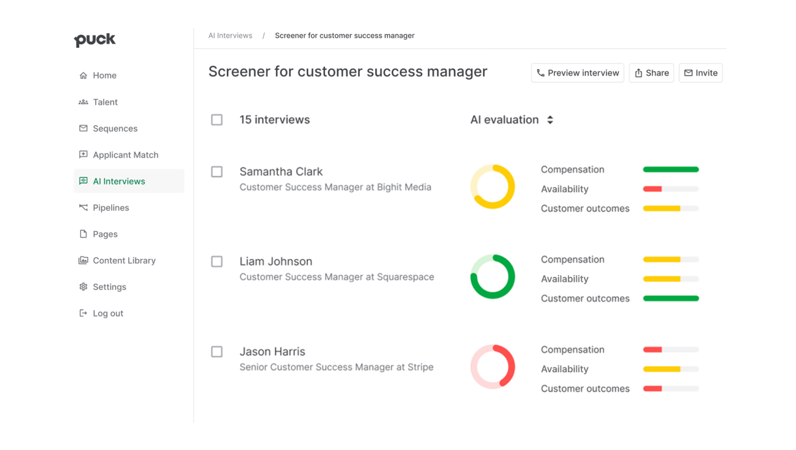The height and width of the screenshot is (450, 796).
Task: Click the Share button
Action: click(x=651, y=73)
